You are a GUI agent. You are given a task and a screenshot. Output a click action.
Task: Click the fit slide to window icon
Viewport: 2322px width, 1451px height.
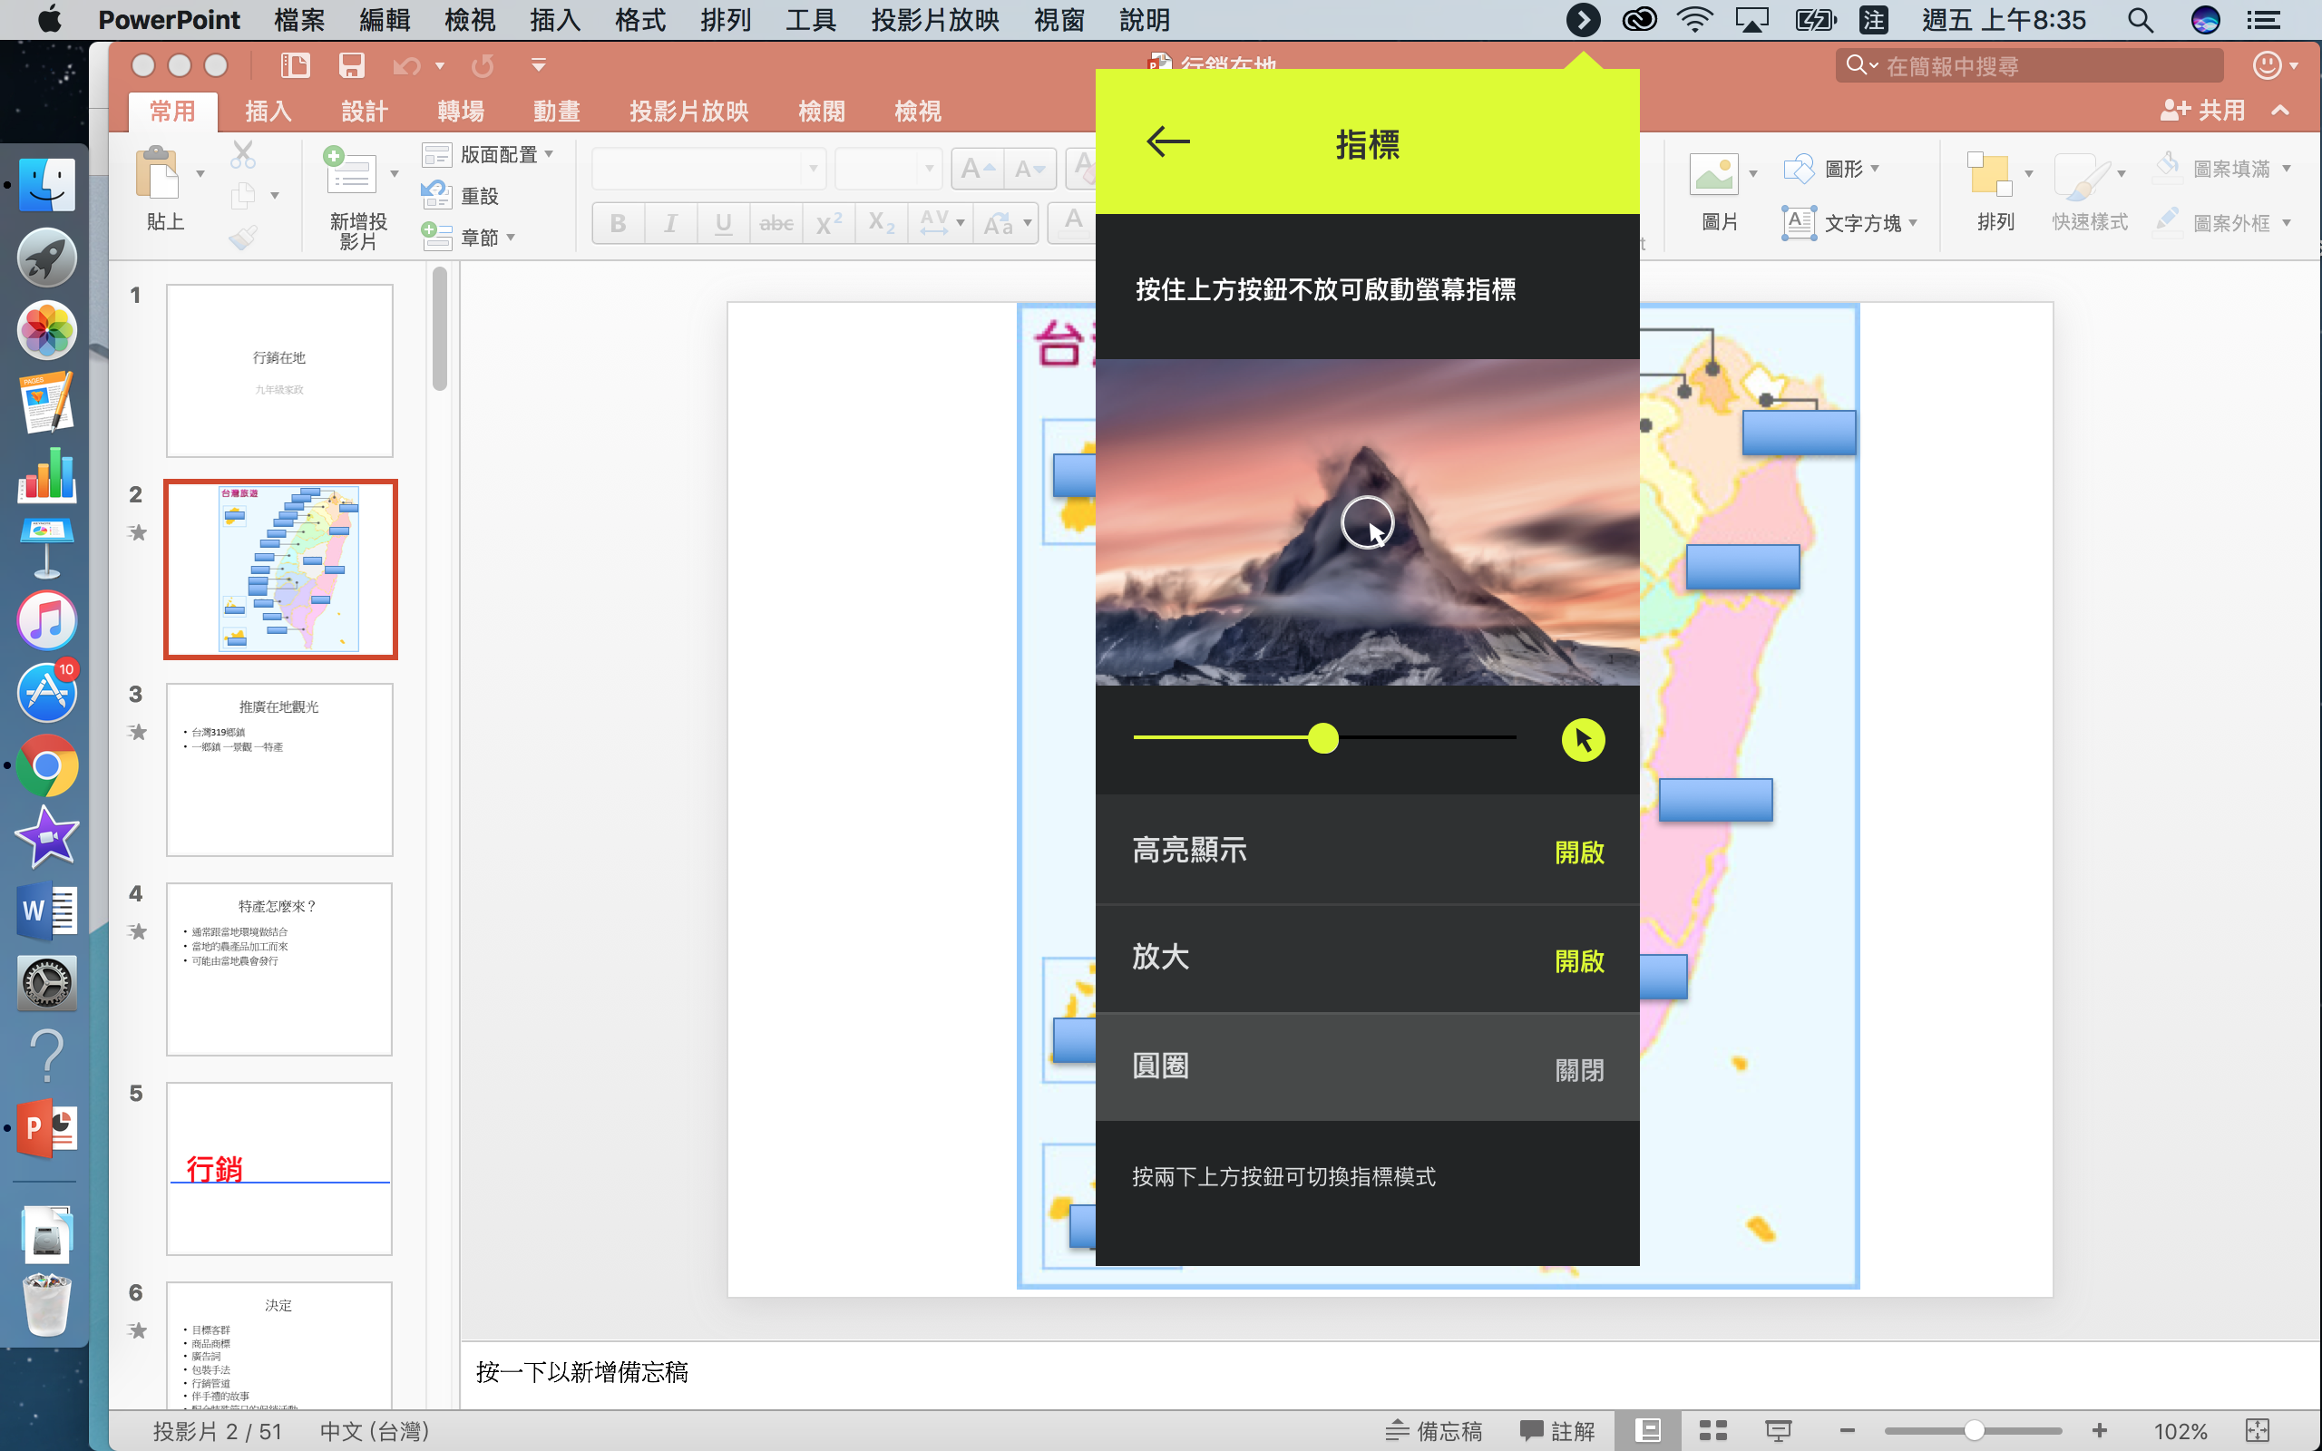tap(2257, 1430)
